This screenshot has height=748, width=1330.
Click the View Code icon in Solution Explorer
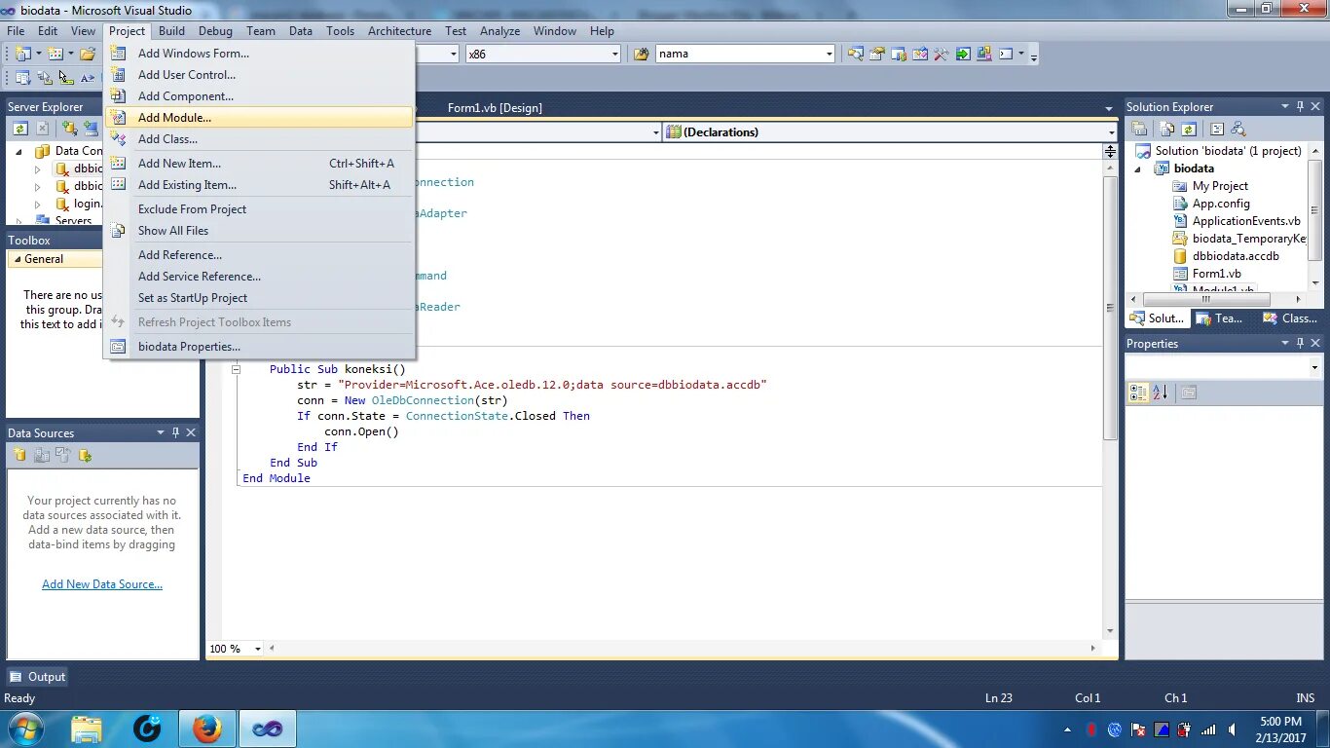pyautogui.click(x=1216, y=129)
